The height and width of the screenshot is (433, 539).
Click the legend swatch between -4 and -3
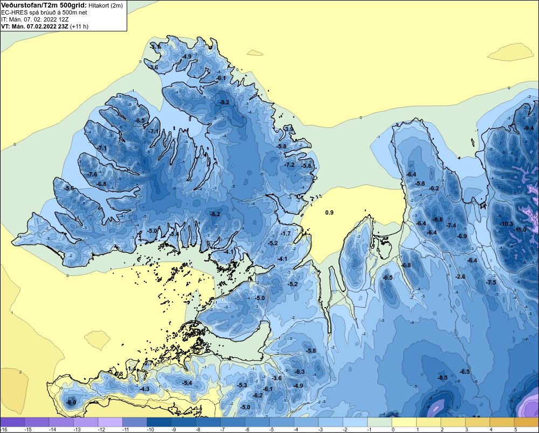point(306,422)
